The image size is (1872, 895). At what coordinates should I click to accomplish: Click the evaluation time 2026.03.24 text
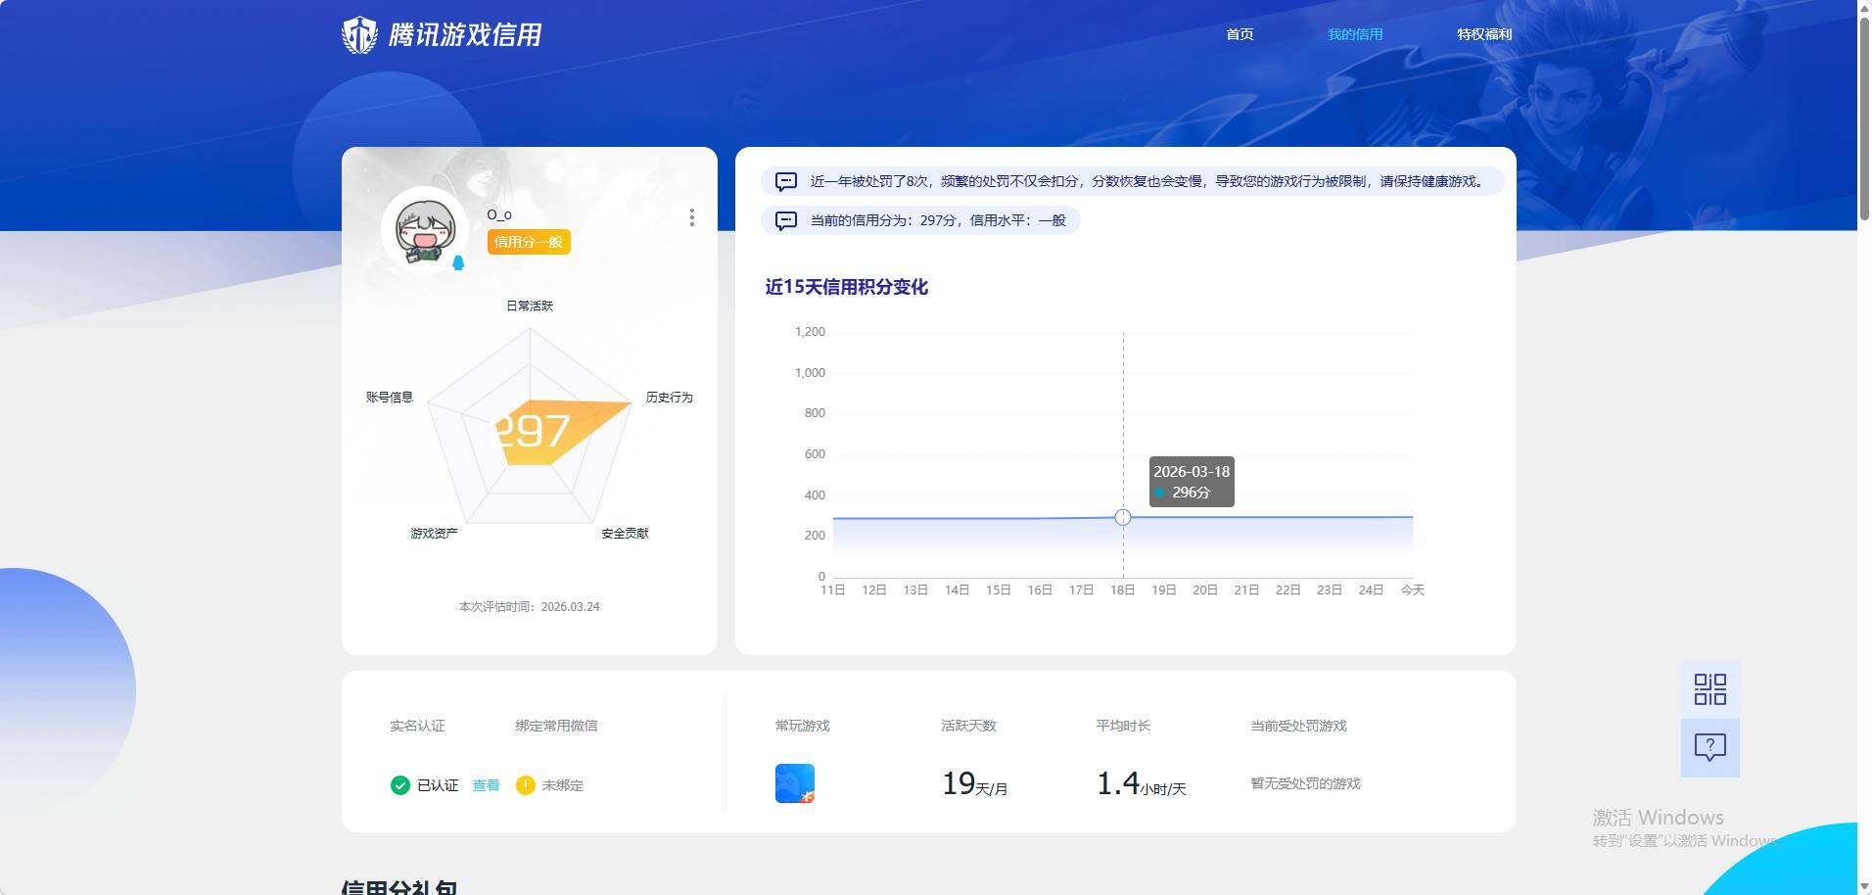coord(530,607)
